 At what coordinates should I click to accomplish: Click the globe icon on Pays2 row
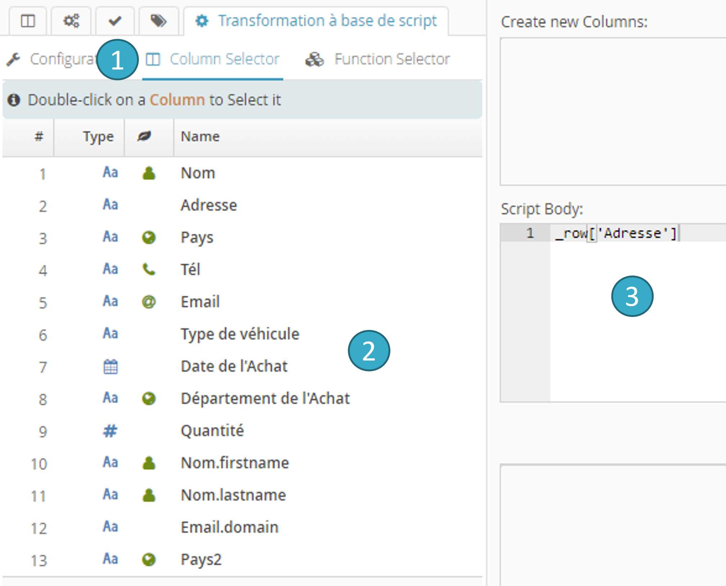click(x=149, y=560)
